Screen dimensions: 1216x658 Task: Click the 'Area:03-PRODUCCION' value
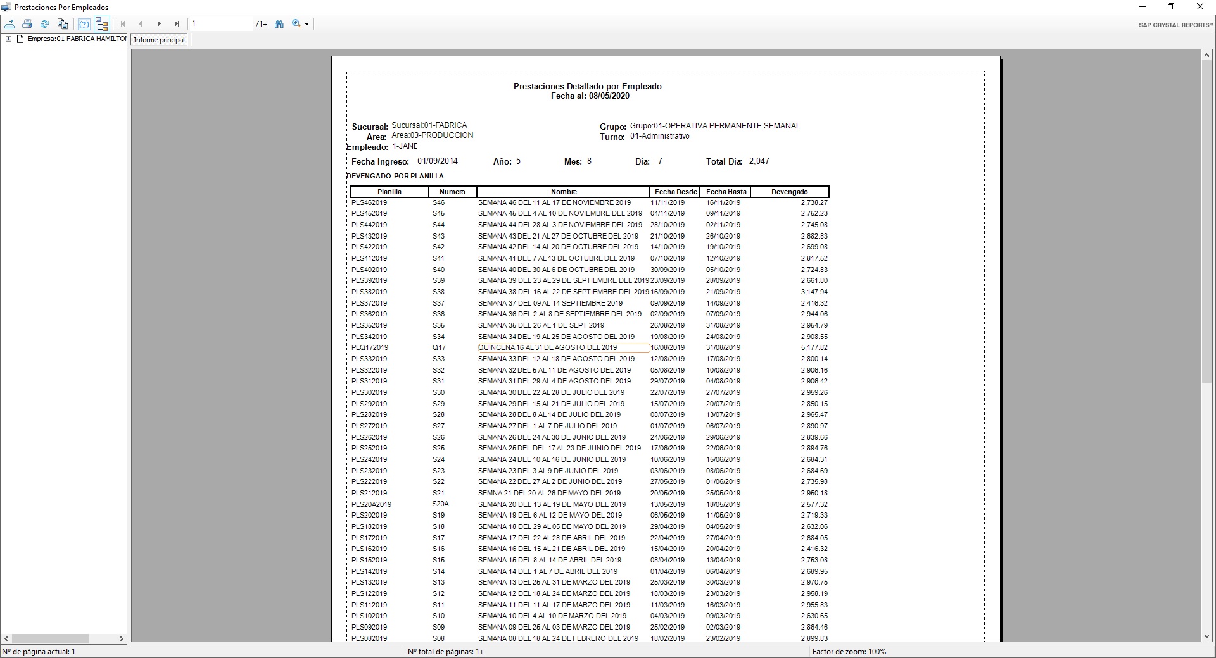click(x=433, y=135)
